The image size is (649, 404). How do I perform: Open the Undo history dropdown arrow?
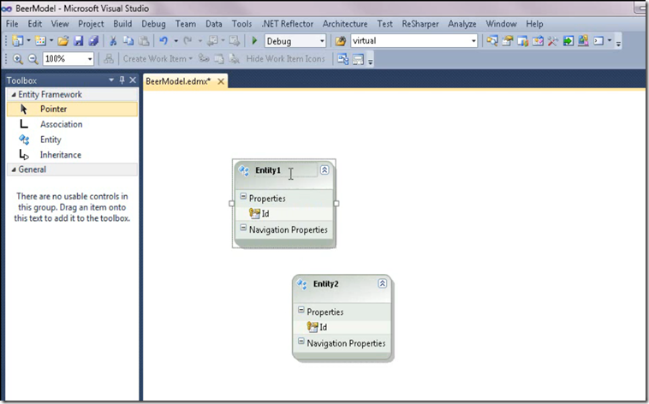pyautogui.click(x=176, y=41)
